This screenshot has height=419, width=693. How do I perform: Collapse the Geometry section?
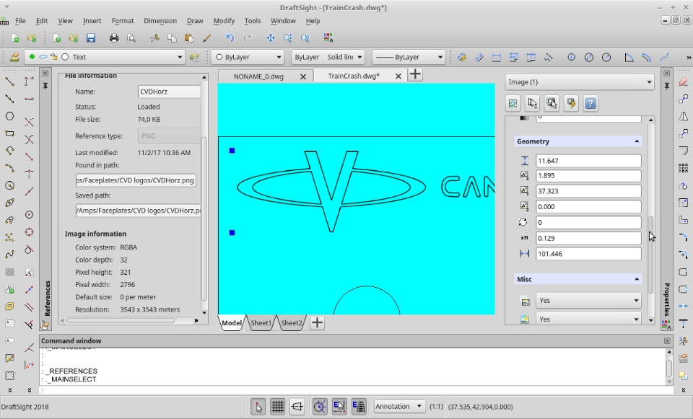[x=637, y=141]
